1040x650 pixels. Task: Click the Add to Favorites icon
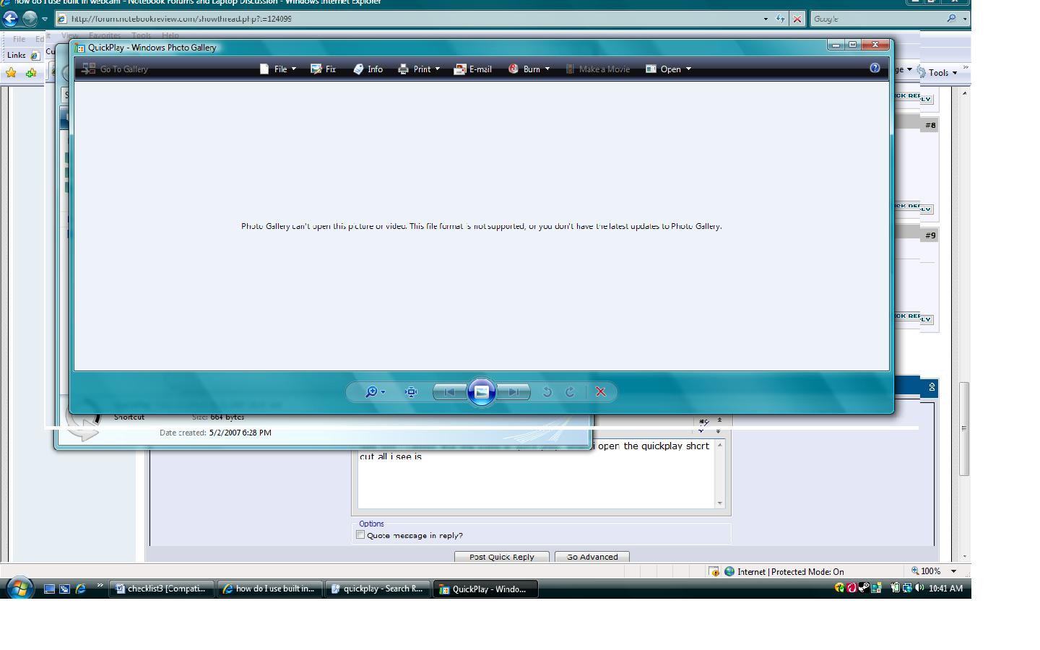(x=31, y=72)
